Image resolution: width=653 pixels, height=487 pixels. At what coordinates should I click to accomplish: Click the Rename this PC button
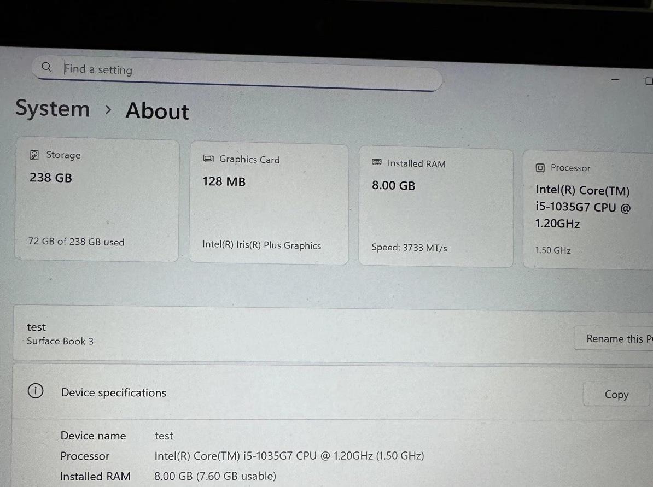coord(614,338)
